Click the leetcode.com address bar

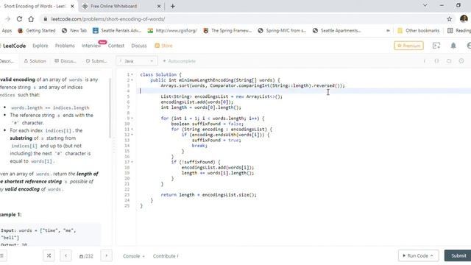[108, 19]
